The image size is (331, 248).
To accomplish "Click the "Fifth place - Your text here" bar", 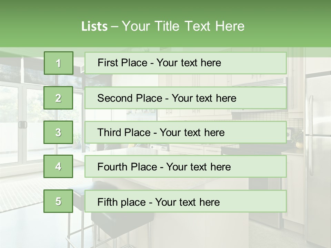I will coord(185,201).
